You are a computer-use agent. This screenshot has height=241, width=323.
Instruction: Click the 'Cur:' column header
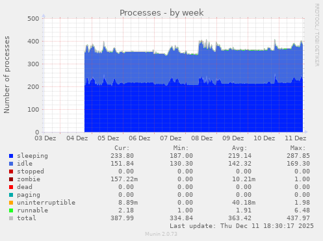click(x=122, y=148)
